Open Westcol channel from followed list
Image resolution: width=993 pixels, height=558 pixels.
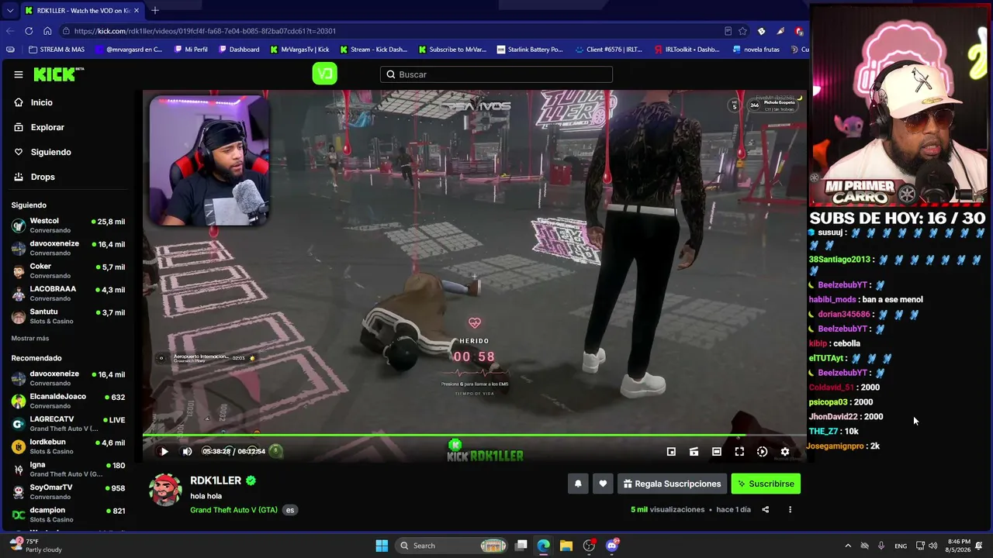click(68, 226)
